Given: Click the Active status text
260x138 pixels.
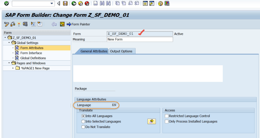Looking at the screenshot, I should 179,34.
